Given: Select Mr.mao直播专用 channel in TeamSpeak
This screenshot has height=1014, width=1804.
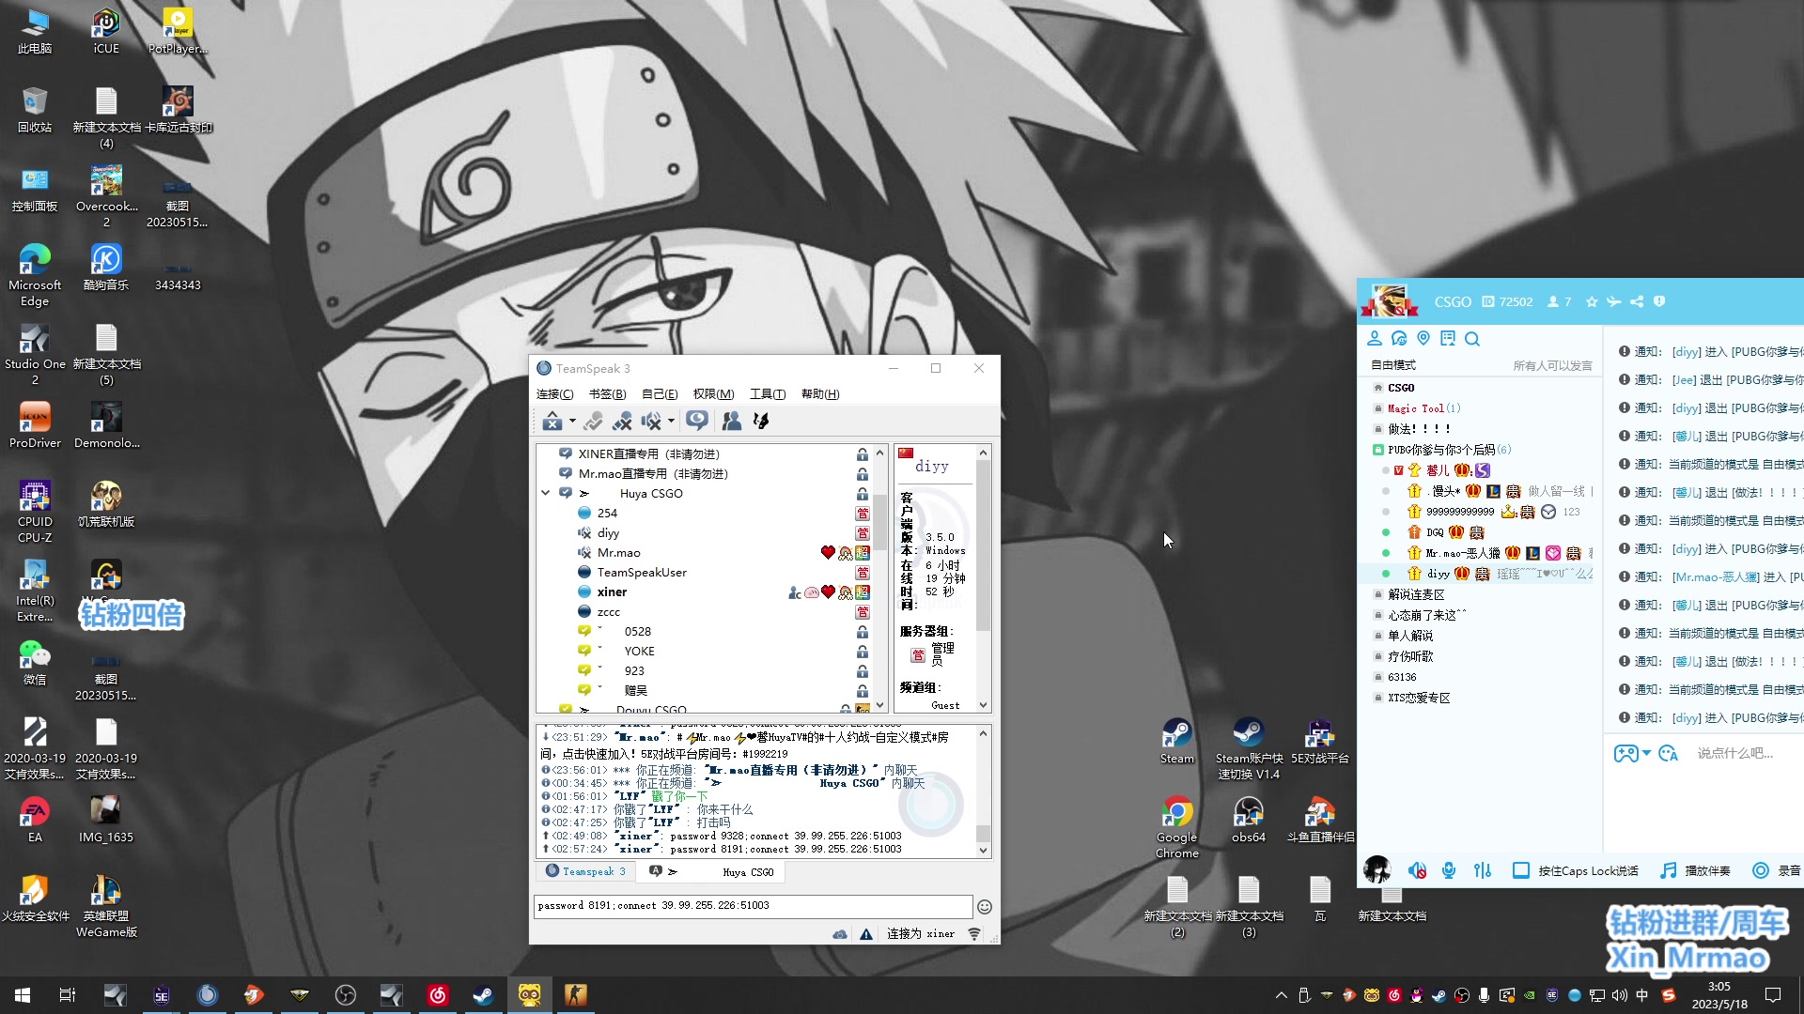Looking at the screenshot, I should (x=653, y=474).
